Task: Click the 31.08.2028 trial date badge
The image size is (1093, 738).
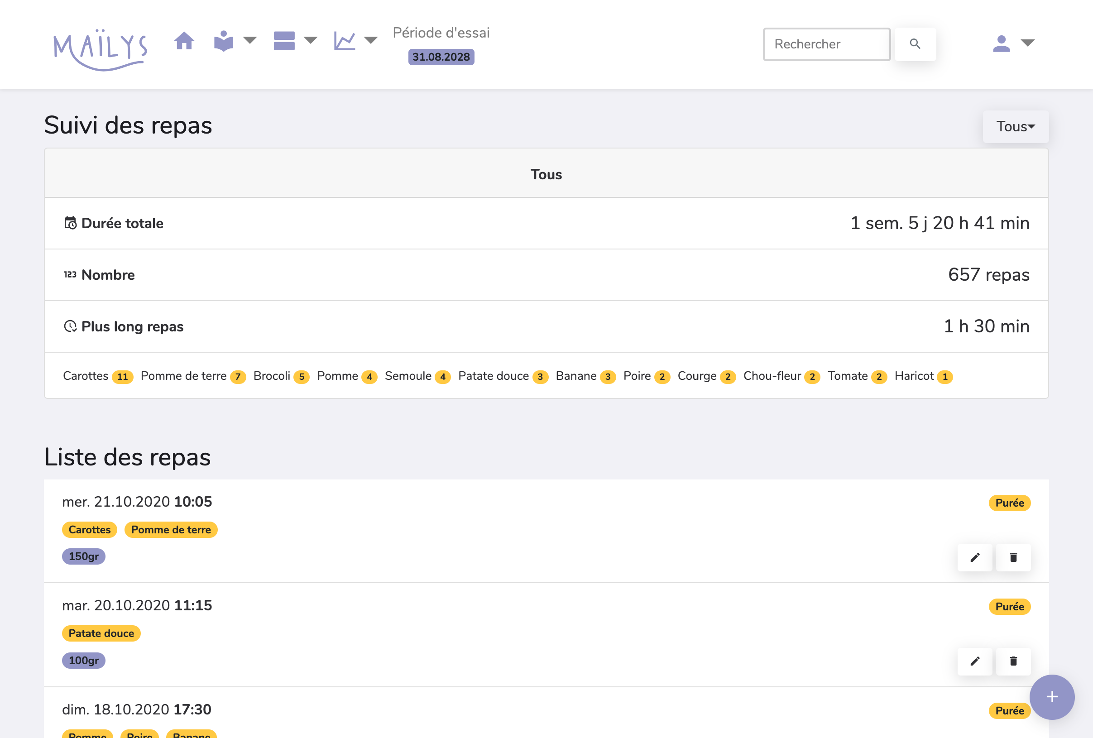Action: pos(441,57)
